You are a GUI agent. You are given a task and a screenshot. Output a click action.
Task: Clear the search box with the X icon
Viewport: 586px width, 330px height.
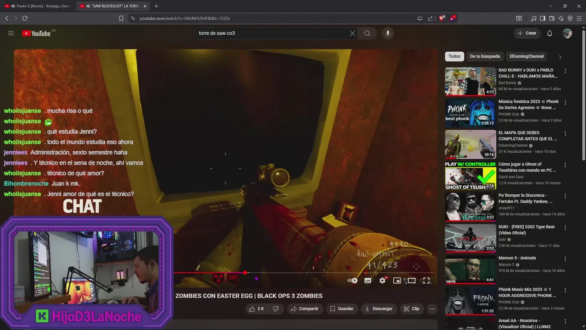[353, 33]
